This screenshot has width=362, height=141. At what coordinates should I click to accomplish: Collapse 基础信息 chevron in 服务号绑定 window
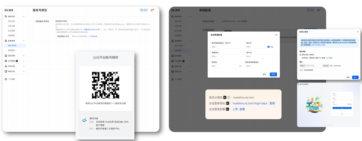[x=23, y=17]
